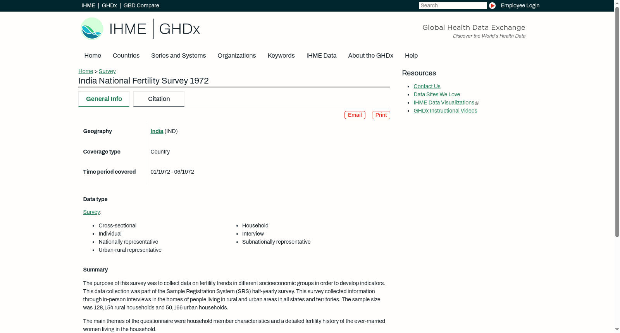Click the GHDx wordmark in header
The height and width of the screenshot is (333, 620).
pos(179,29)
